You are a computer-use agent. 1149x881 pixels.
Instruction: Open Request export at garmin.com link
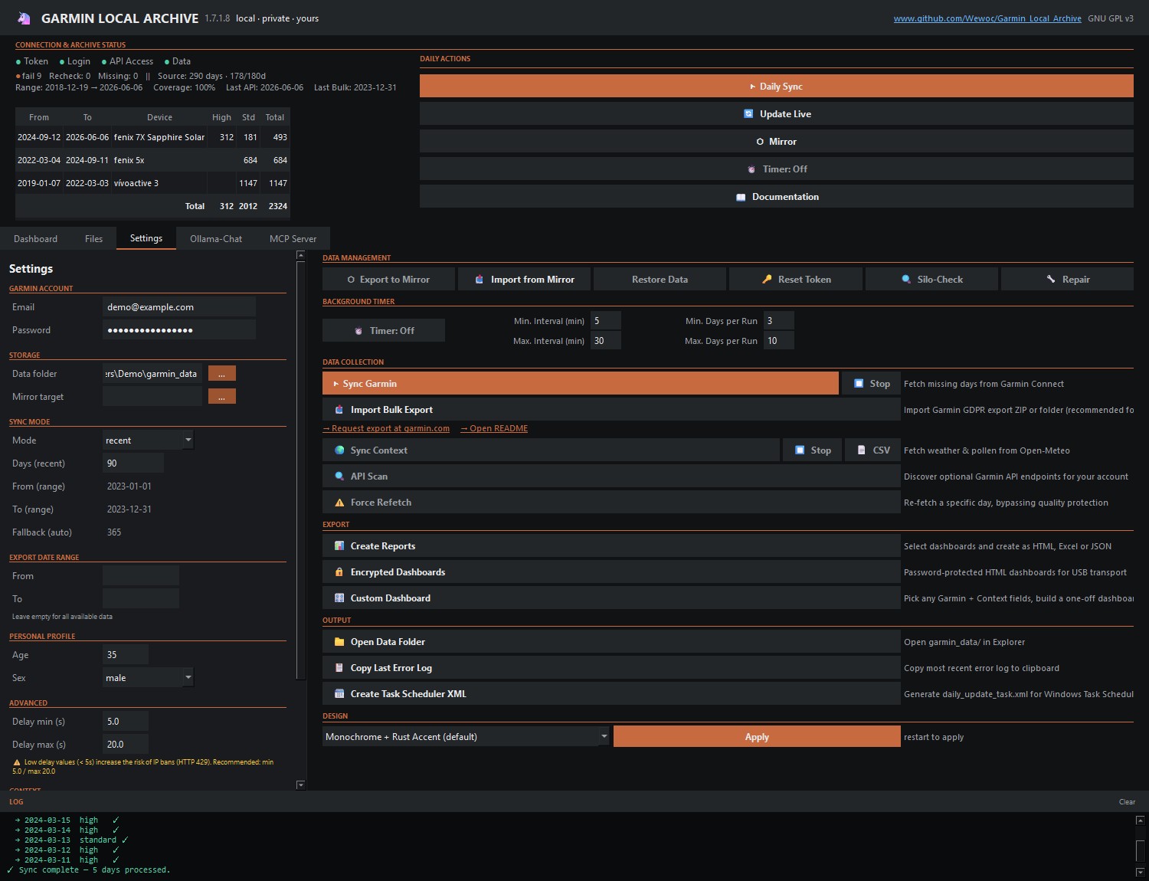pos(386,428)
